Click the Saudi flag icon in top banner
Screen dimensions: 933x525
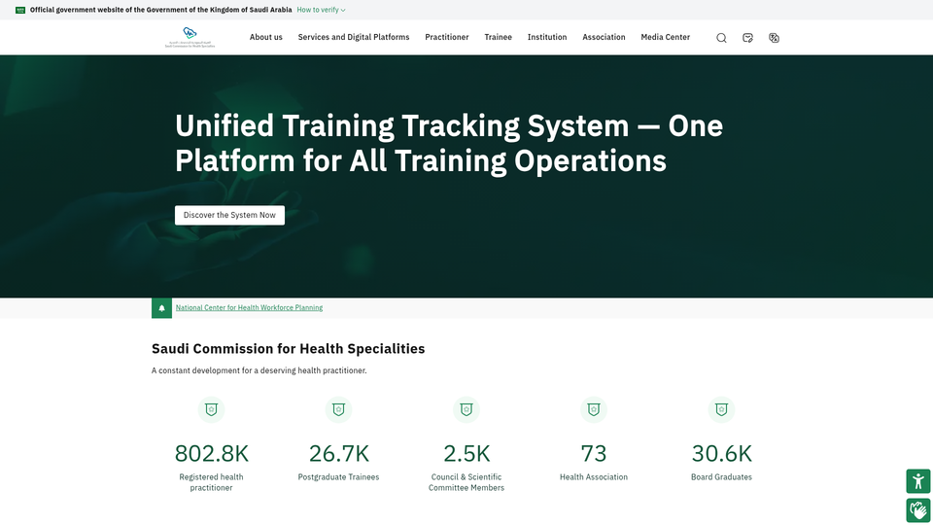click(x=20, y=10)
